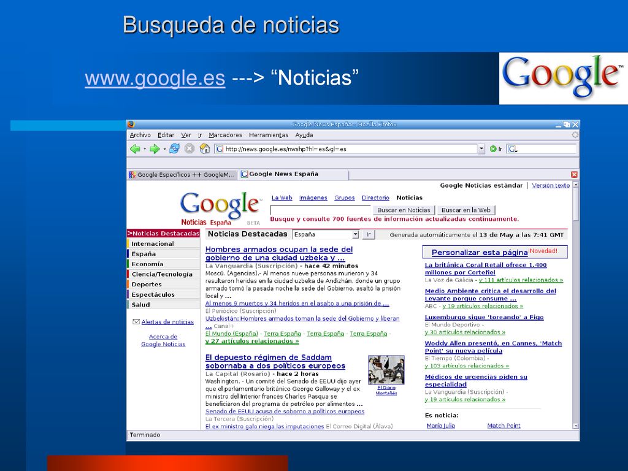This screenshot has height=471, width=628.
Task: Open the Directorio link
Action: click(x=375, y=198)
